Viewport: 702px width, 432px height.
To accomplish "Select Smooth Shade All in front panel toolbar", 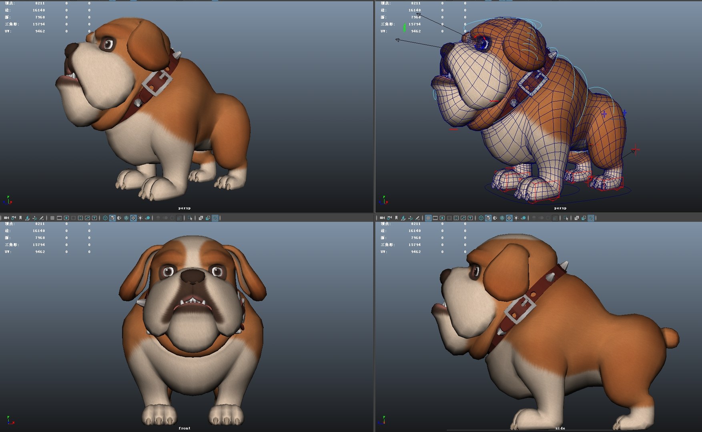I will pos(112,218).
